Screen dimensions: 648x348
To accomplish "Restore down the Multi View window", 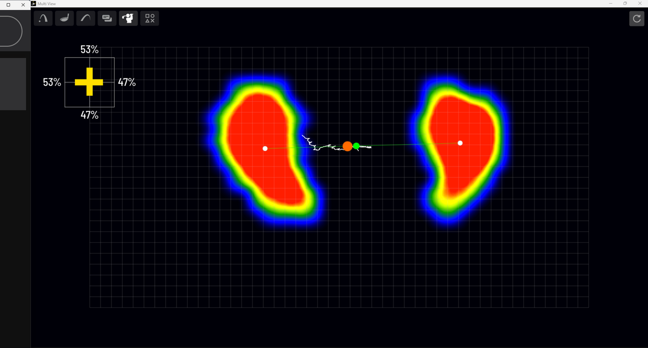I will click(625, 4).
